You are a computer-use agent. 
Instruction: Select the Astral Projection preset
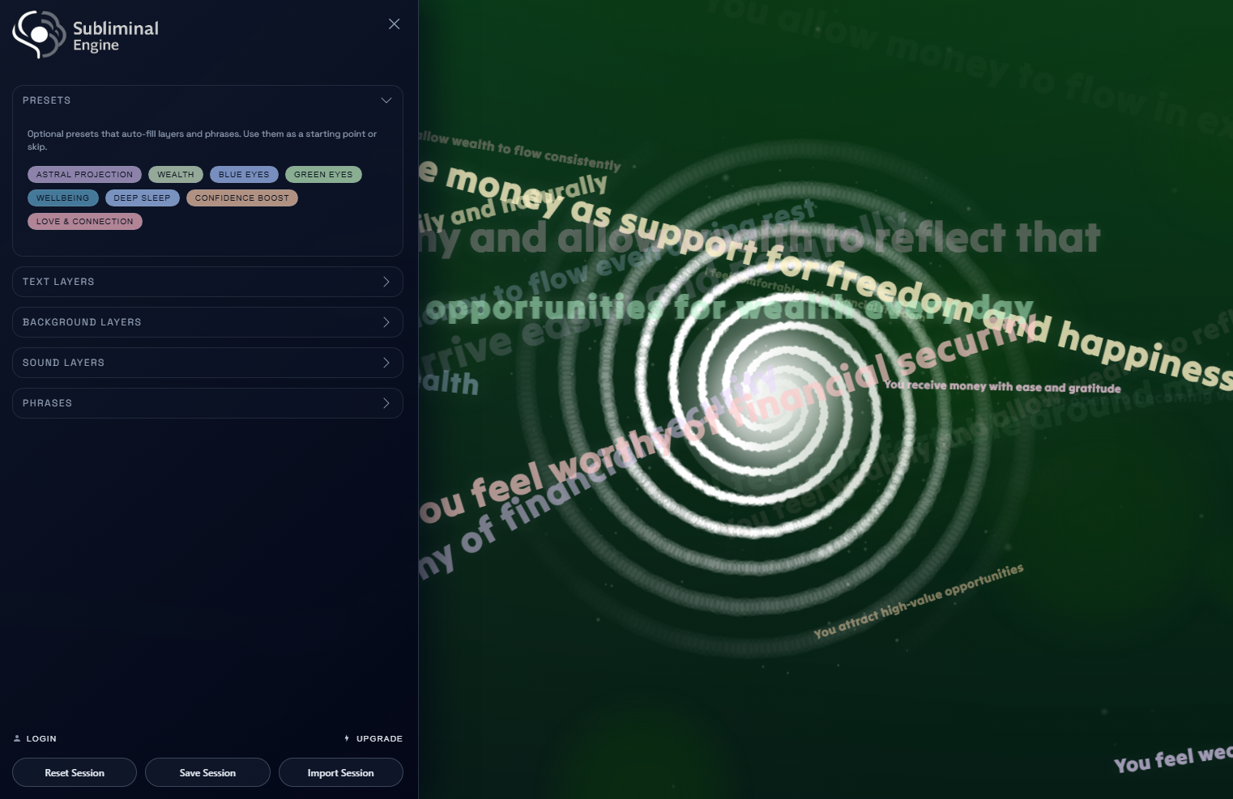pos(84,175)
